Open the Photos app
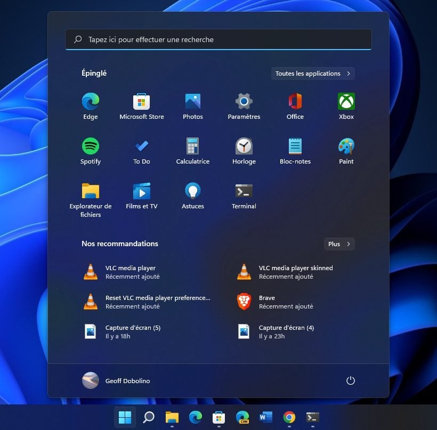The height and width of the screenshot is (430, 437). point(193,106)
